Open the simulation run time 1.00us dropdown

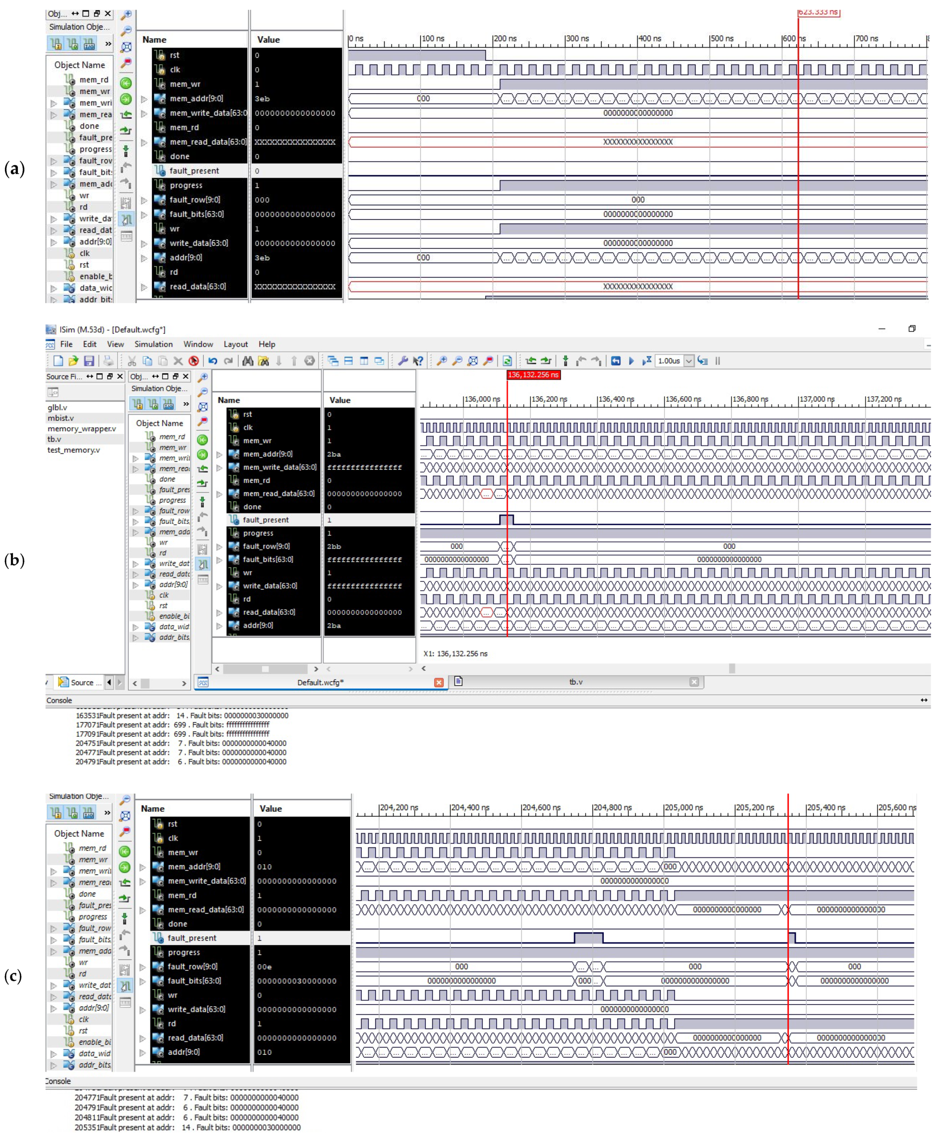tap(689, 361)
